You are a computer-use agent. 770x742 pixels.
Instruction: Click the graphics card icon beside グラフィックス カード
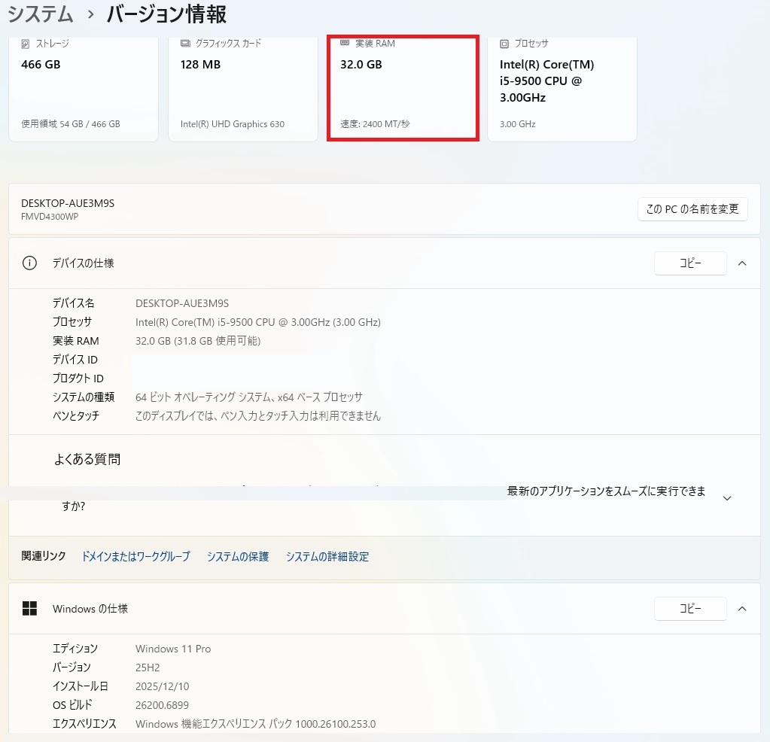click(185, 44)
